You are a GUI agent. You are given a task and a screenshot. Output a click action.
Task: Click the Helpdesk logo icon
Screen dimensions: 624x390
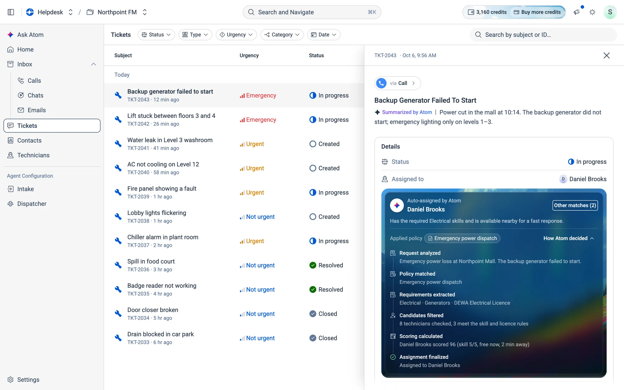30,12
